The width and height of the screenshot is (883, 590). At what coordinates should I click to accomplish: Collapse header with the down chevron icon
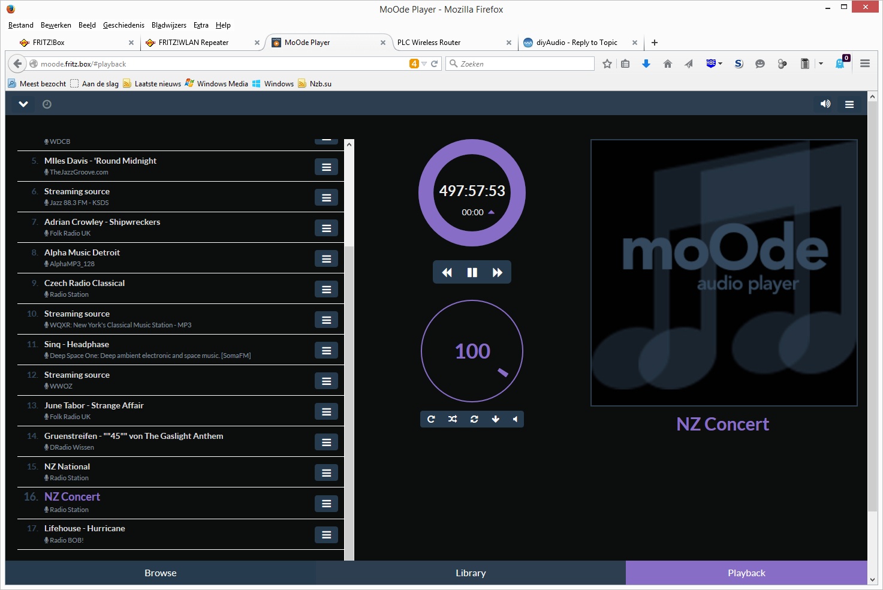pos(23,104)
